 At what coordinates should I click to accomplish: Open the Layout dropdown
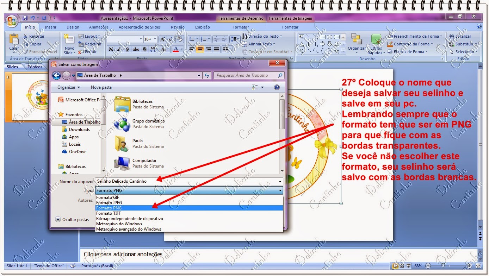pos(89,36)
